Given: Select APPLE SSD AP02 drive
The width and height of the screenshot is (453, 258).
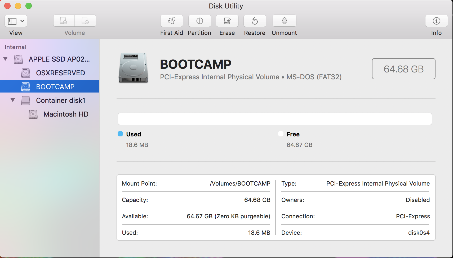Looking at the screenshot, I should tap(50, 59).
